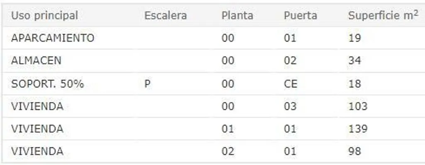The height and width of the screenshot is (165, 425).
Task: Click the Superficie m² column header
Action: pos(383,15)
